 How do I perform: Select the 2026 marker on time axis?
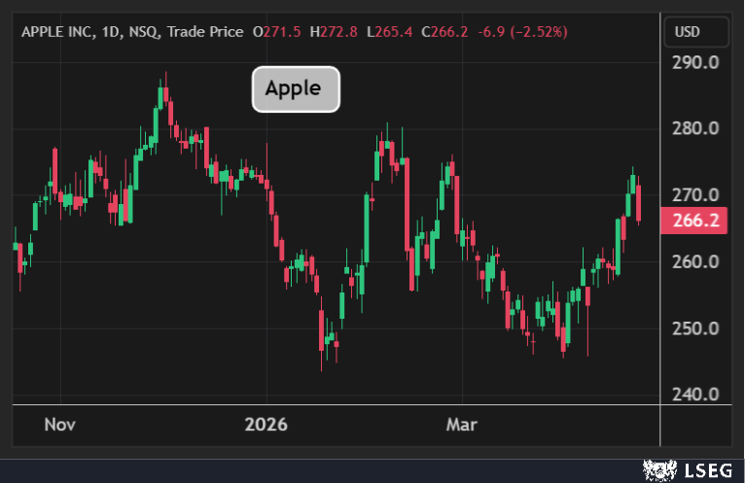(x=266, y=425)
